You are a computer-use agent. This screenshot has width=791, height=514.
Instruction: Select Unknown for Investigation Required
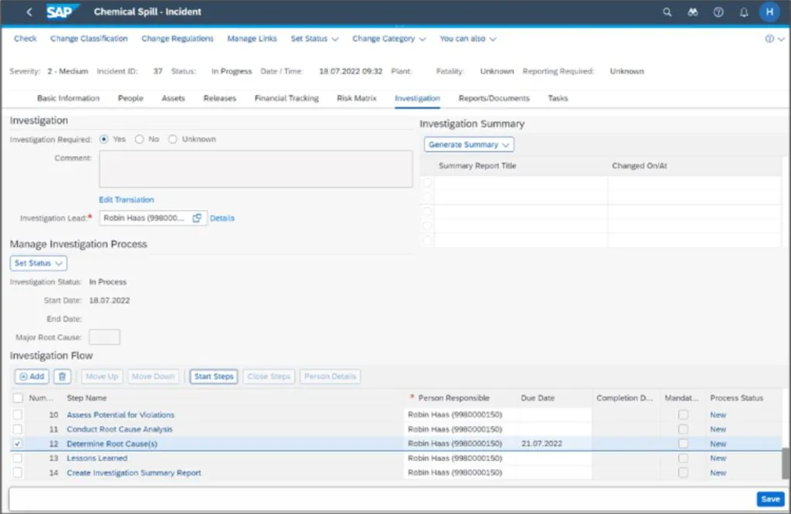(172, 139)
